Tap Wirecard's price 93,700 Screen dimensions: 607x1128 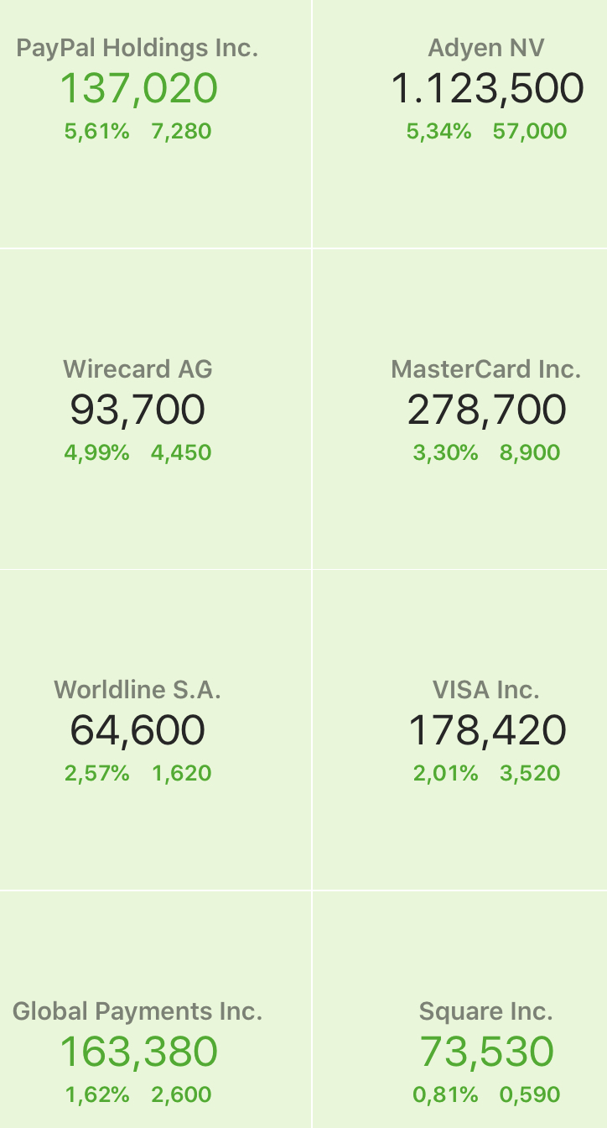click(137, 410)
